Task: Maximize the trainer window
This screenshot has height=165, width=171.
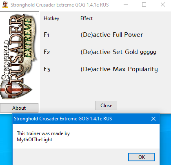Action: tap(144, 5)
